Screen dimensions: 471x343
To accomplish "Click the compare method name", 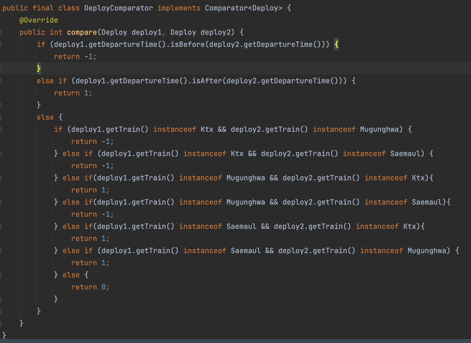I will [x=82, y=32].
